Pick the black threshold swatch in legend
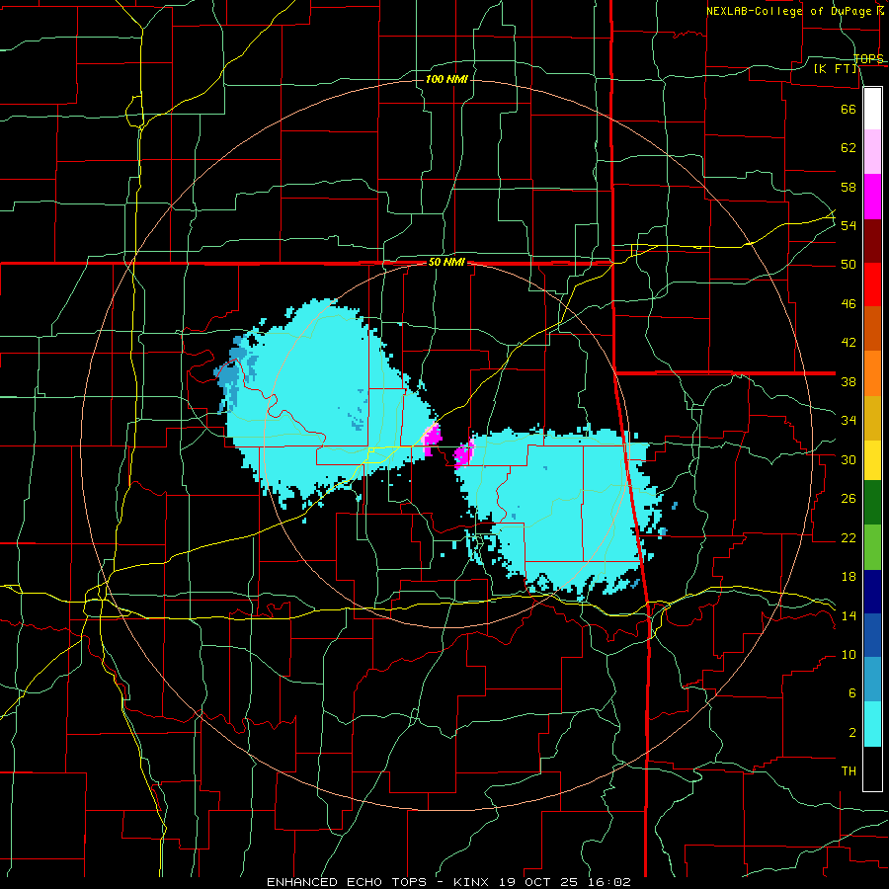Viewport: 889px width, 889px height. pyautogui.click(x=872, y=768)
